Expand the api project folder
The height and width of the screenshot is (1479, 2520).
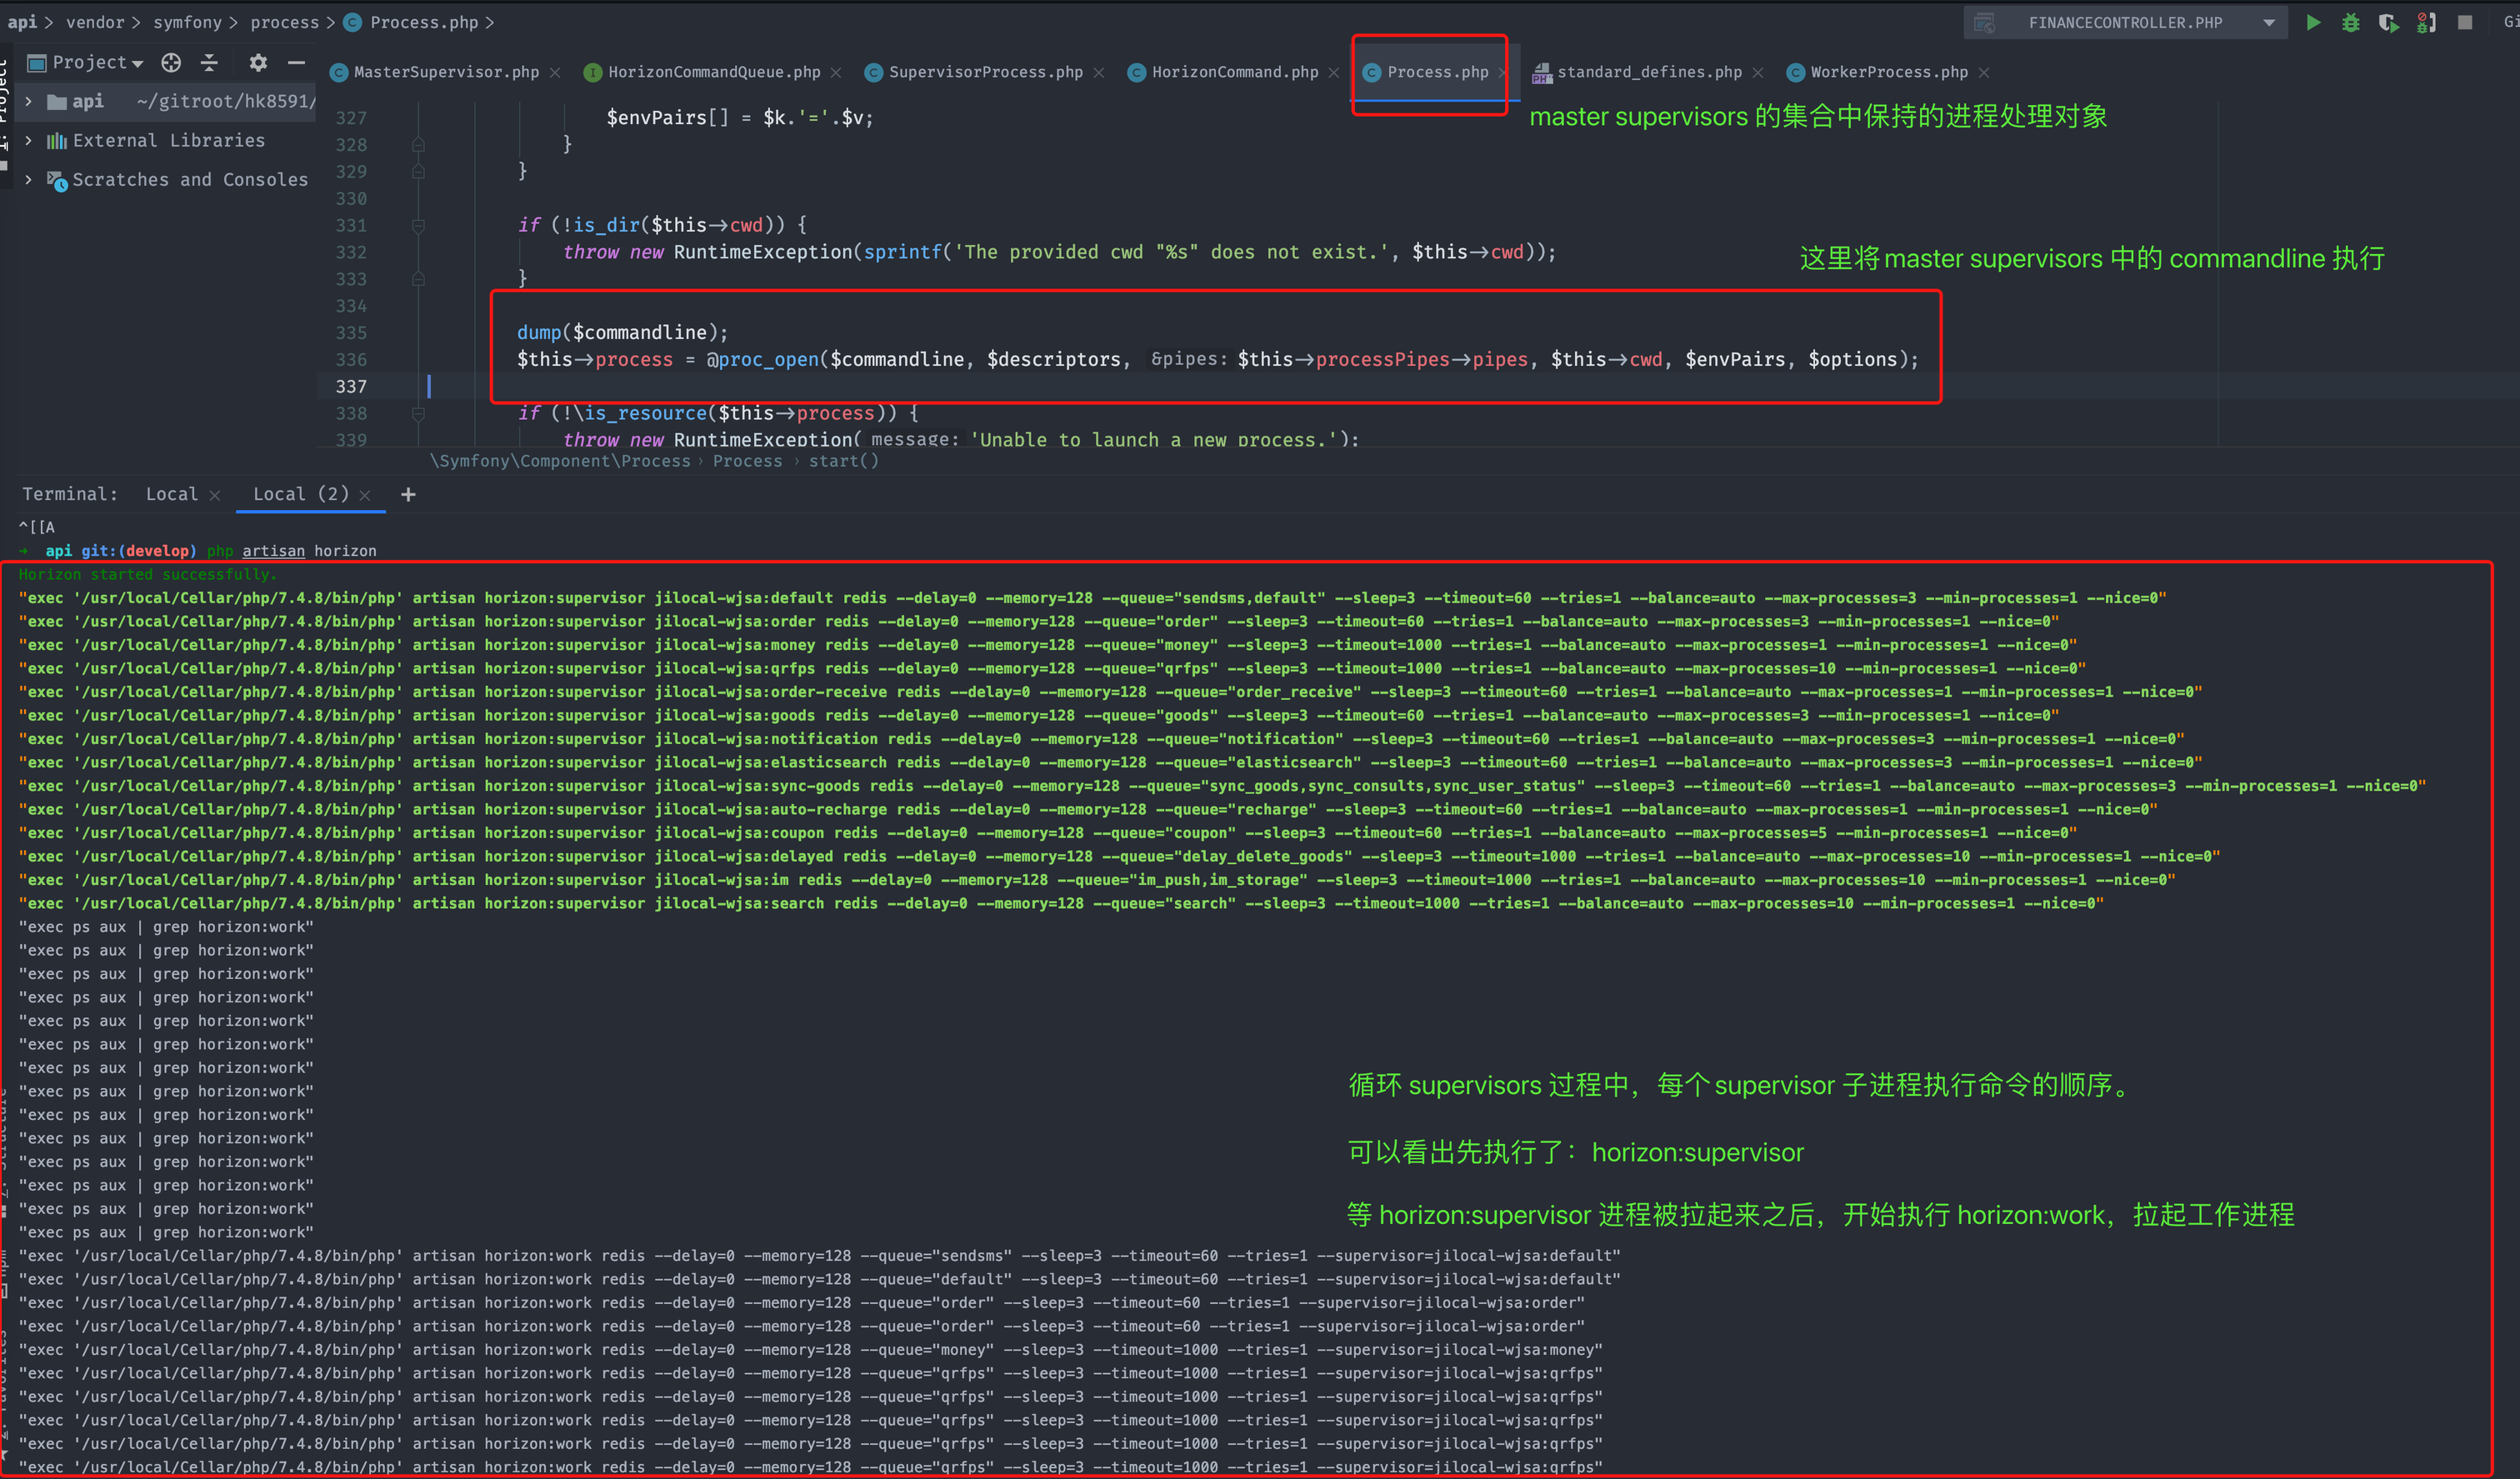[x=29, y=101]
